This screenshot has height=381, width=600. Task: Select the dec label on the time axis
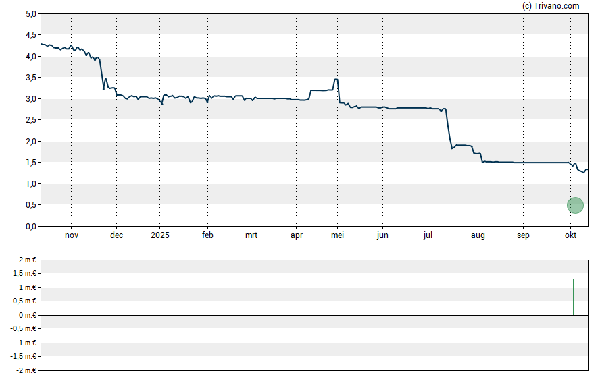pos(116,235)
